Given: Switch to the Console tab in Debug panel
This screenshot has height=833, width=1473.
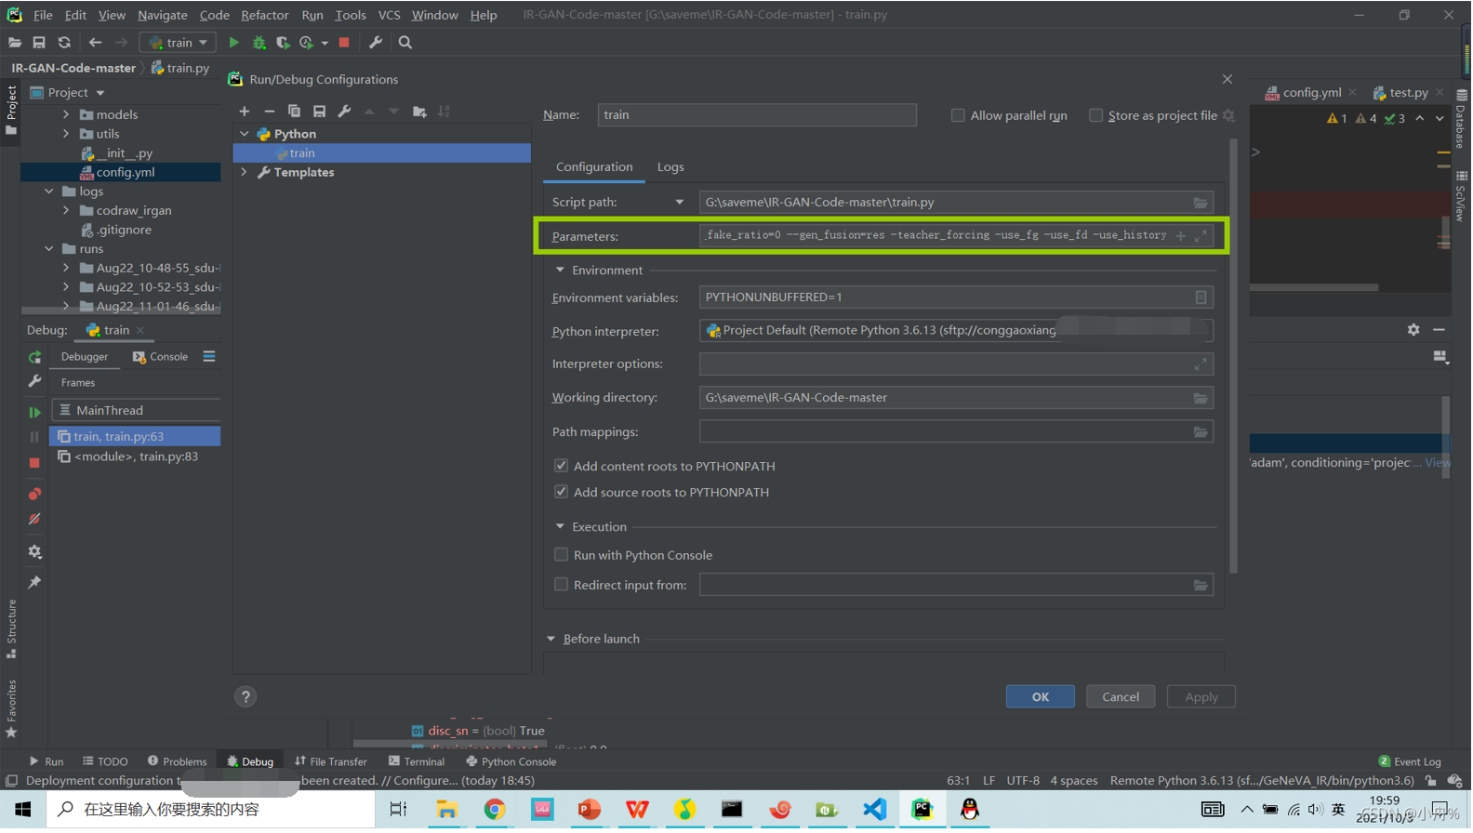Looking at the screenshot, I should tap(160, 357).
